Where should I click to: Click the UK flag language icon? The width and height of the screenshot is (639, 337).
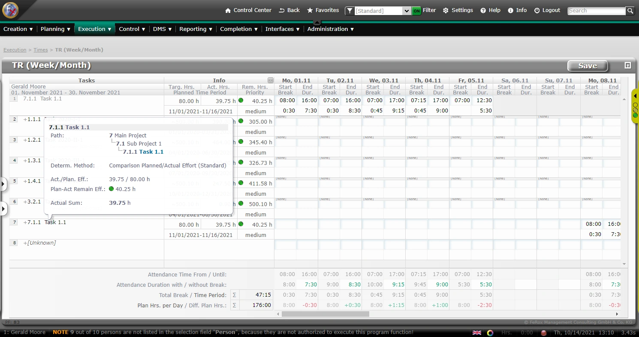click(x=476, y=333)
